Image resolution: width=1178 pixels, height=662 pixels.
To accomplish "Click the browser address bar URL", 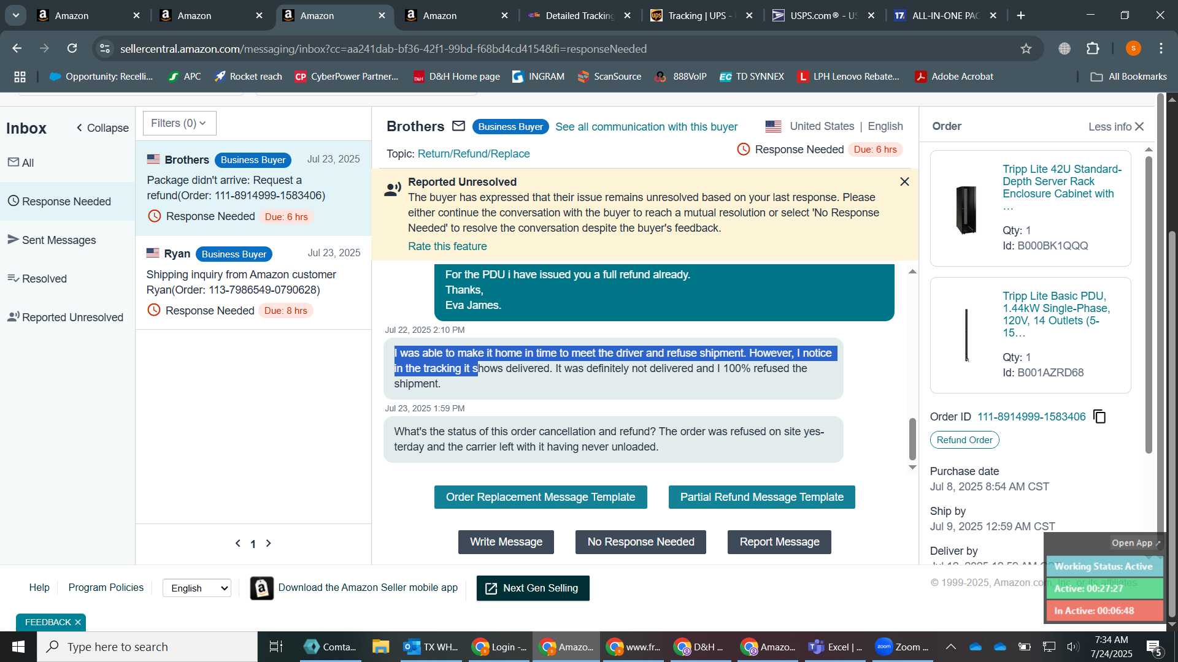I will (x=383, y=48).
